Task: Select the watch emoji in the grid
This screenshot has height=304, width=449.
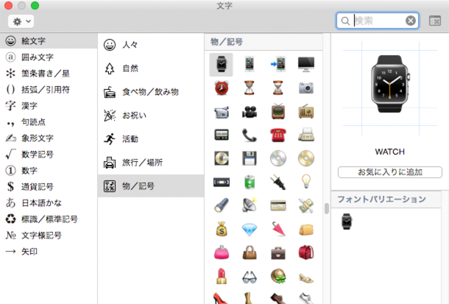Action: point(221,65)
